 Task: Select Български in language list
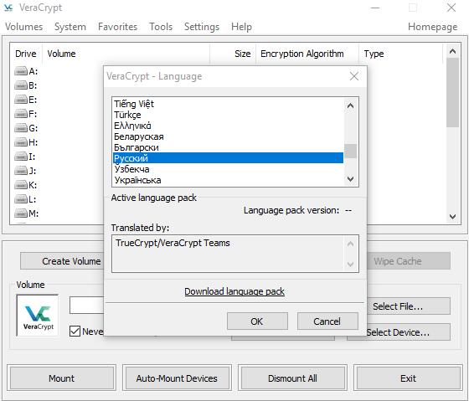[228, 147]
